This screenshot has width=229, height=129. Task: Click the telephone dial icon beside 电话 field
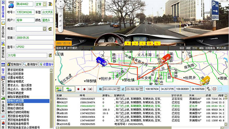click(50, 29)
